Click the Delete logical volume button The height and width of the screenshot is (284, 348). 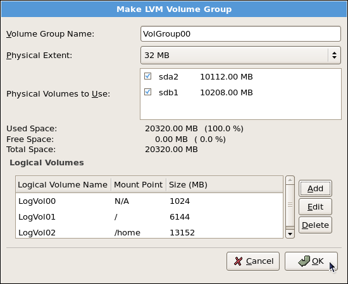point(315,225)
